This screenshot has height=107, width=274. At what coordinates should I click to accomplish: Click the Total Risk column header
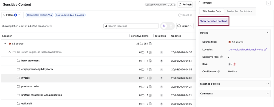pos(160,36)
